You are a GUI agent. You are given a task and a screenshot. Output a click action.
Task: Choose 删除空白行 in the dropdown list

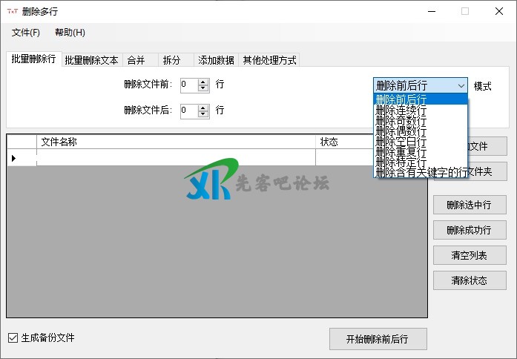pyautogui.click(x=401, y=141)
